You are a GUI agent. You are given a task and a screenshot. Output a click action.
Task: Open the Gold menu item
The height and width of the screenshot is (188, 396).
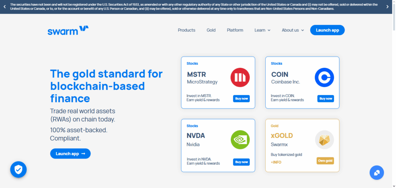click(x=211, y=30)
